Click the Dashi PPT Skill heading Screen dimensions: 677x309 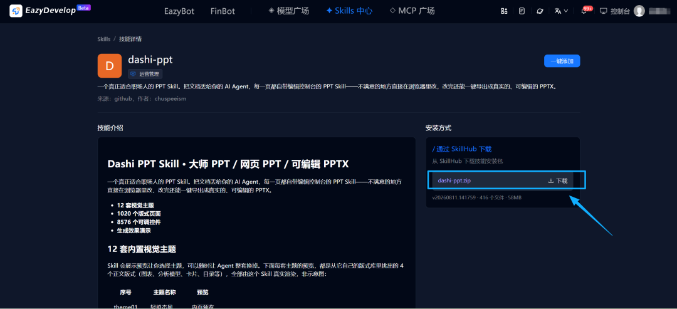[228, 164]
